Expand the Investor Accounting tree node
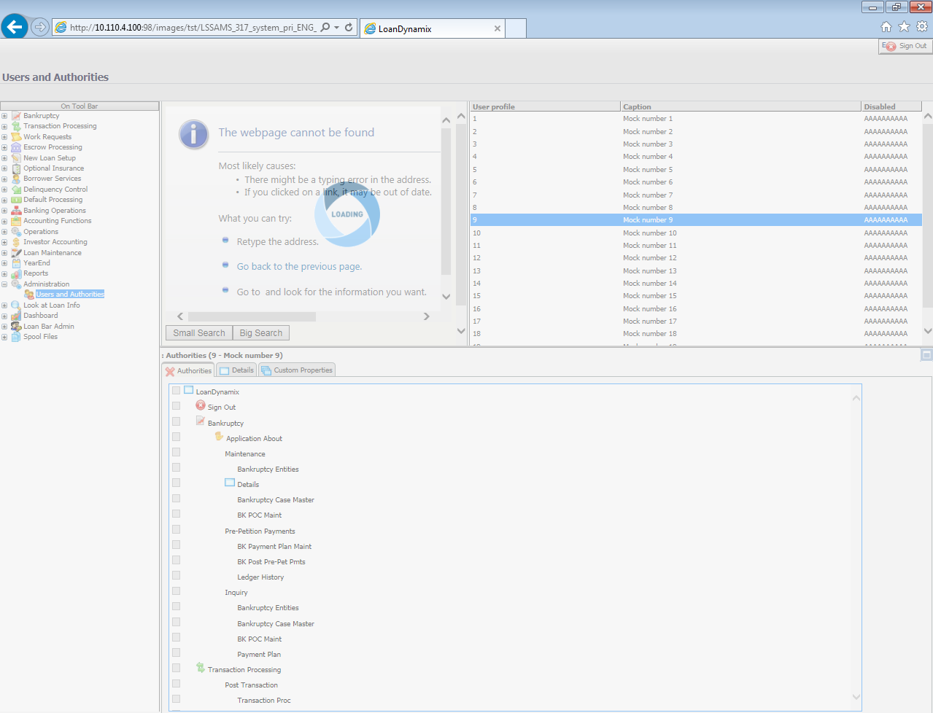933x713 pixels. pyautogui.click(x=4, y=242)
